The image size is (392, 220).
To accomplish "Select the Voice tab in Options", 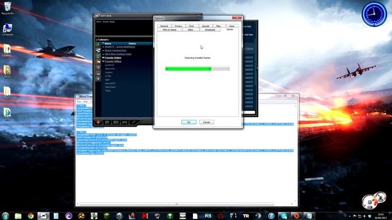I will (232, 26).
